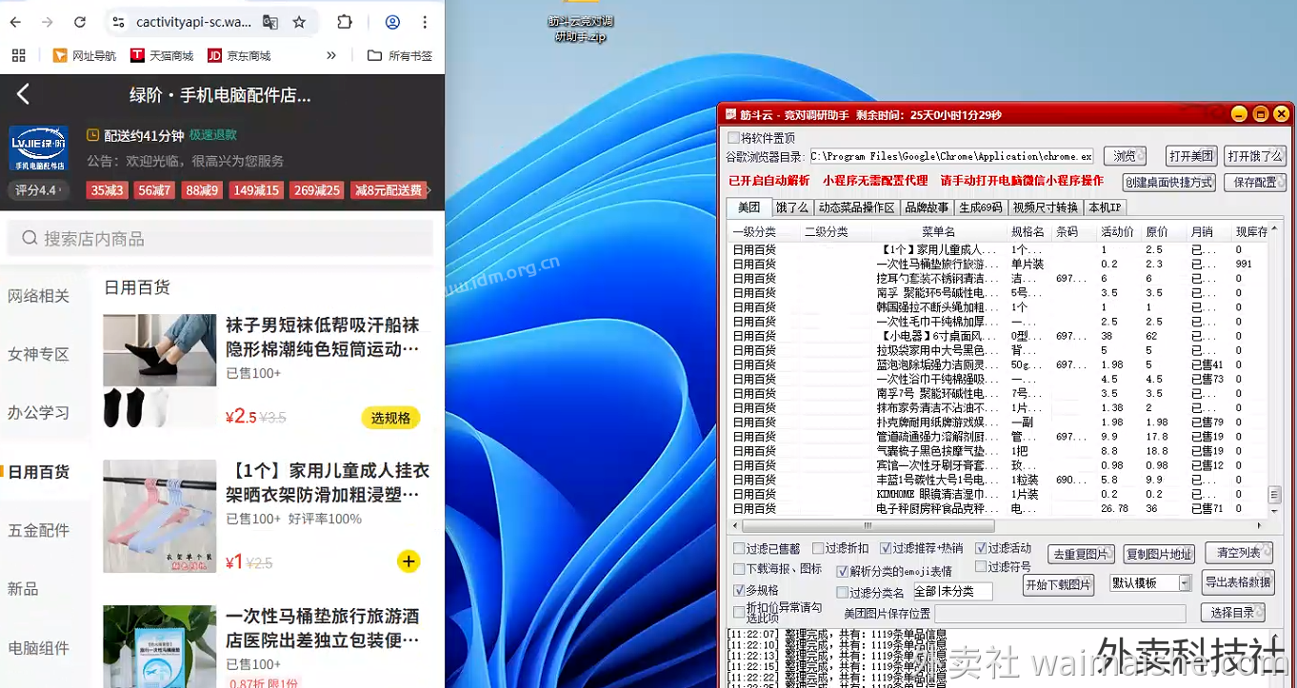1297x688 pixels.
Task: Click the 打开饿了么 button
Action: point(1255,156)
